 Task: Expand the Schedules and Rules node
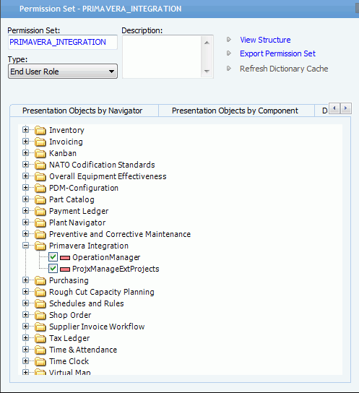tap(25, 303)
